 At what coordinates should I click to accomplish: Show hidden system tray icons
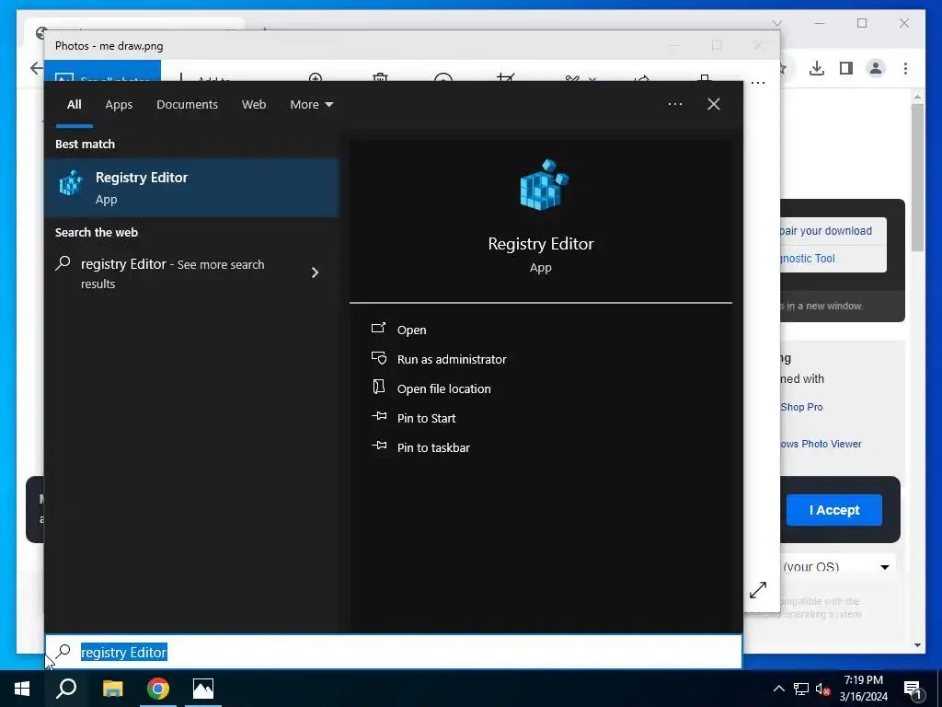(x=778, y=689)
